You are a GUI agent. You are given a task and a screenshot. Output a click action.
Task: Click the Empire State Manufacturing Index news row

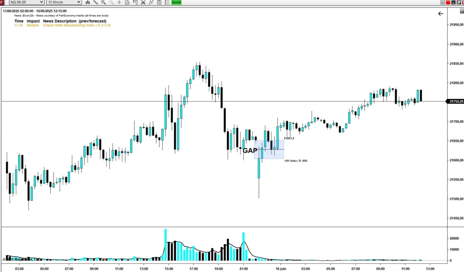pos(63,25)
